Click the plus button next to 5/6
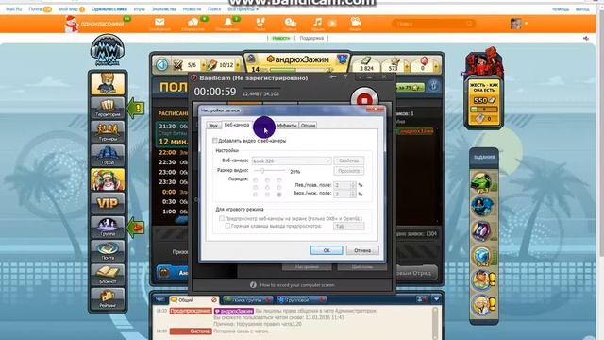604x340 pixels. pyautogui.click(x=204, y=65)
